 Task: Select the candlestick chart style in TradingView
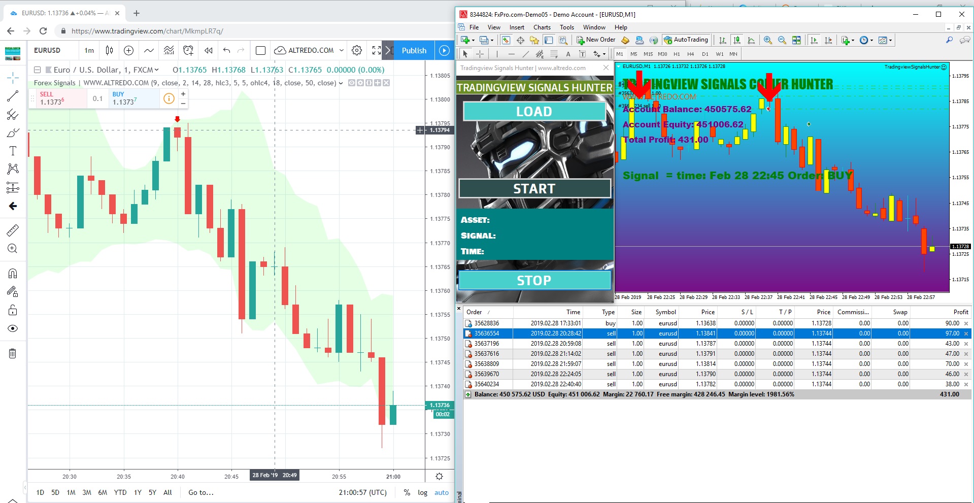point(109,50)
